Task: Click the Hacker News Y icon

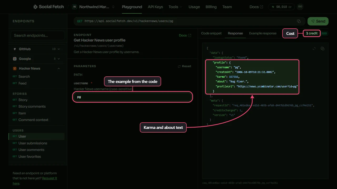Action: [15, 69]
